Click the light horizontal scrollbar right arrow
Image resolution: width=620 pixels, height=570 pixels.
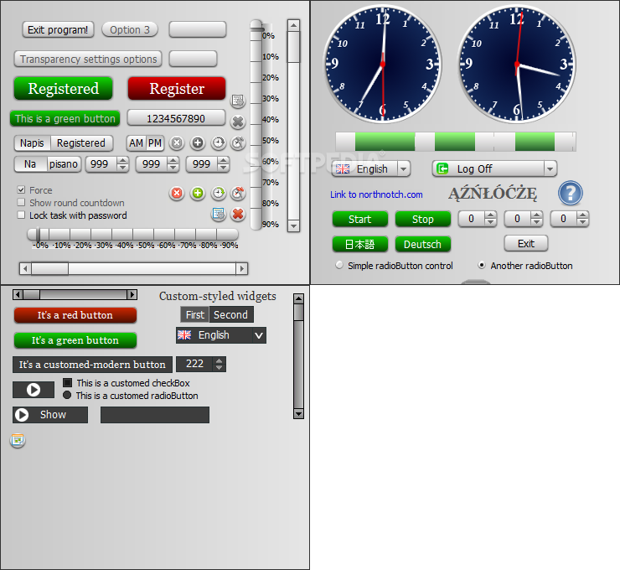click(x=241, y=268)
